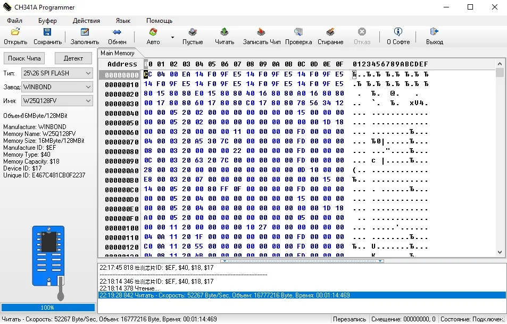
Task: Click byte EA in row 00000000
Action: tap(186, 74)
